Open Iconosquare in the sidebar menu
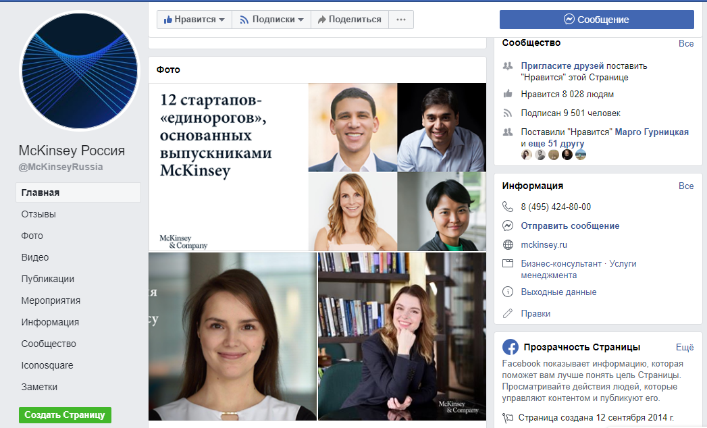 point(47,366)
